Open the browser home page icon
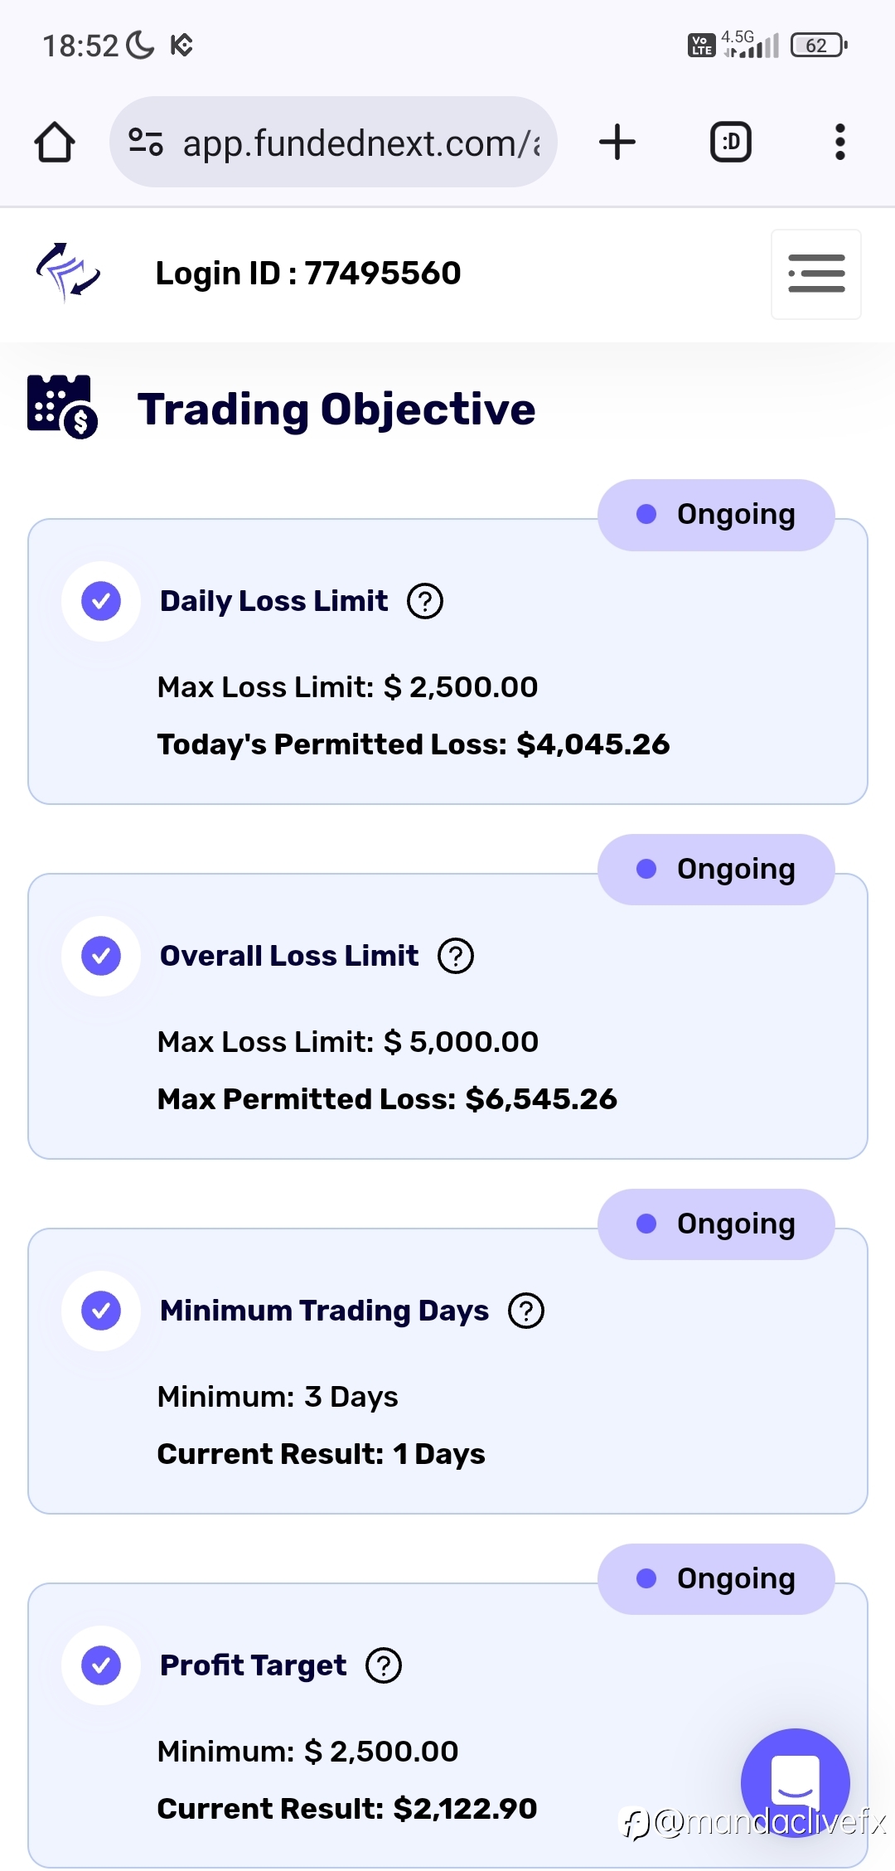 pos(55,142)
